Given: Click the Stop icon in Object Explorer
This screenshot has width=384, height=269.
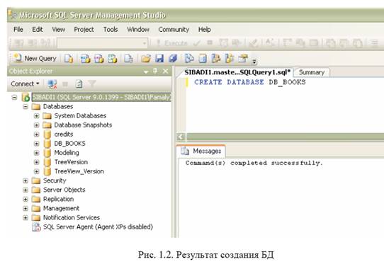Looking at the screenshot, I should click(x=65, y=84).
